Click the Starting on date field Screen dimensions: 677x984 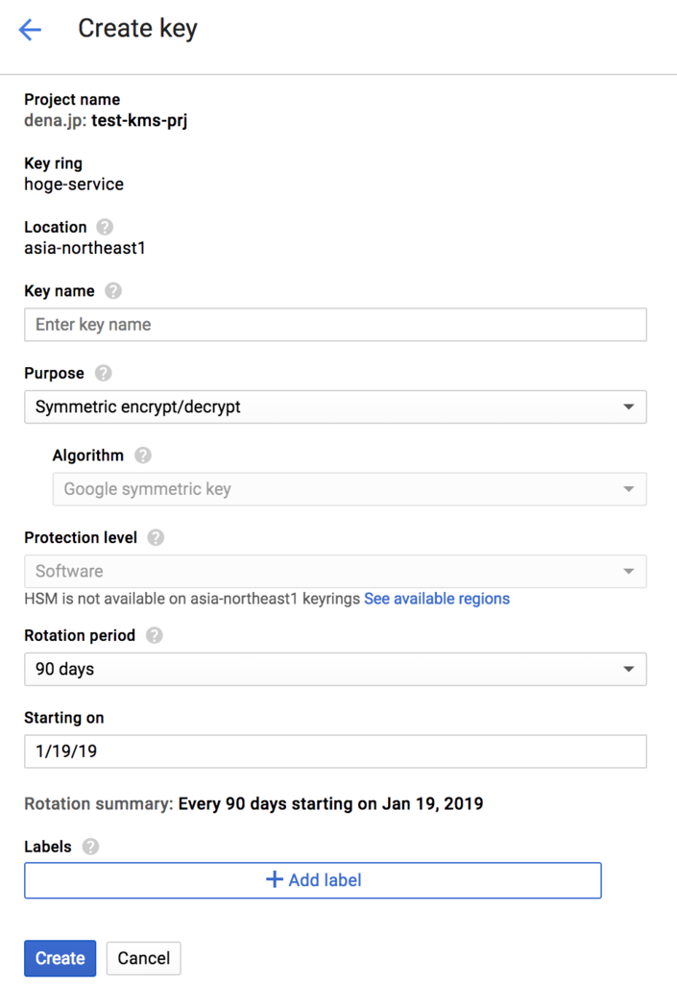[x=335, y=751]
